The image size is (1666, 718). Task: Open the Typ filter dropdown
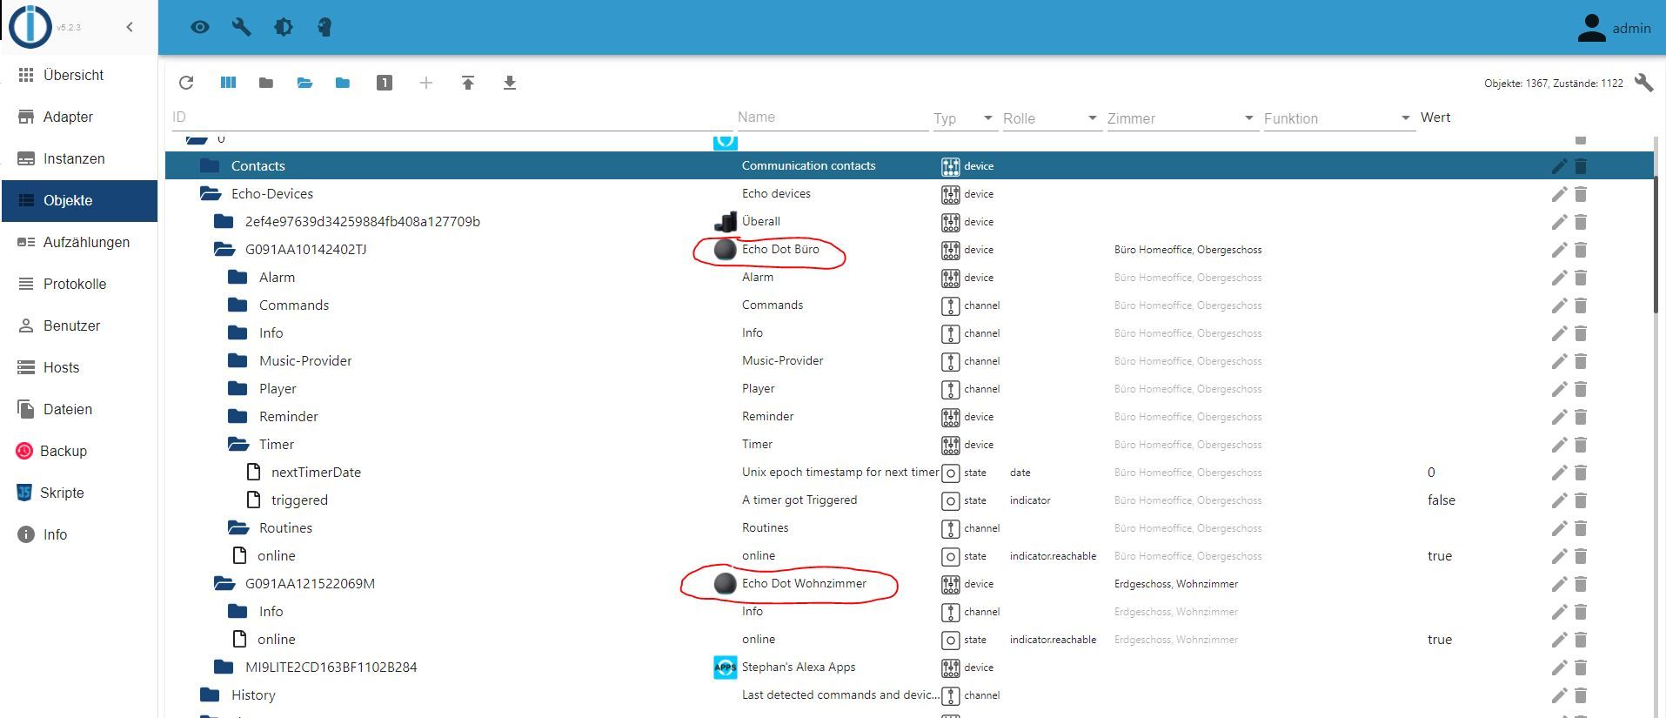pyautogui.click(x=987, y=118)
